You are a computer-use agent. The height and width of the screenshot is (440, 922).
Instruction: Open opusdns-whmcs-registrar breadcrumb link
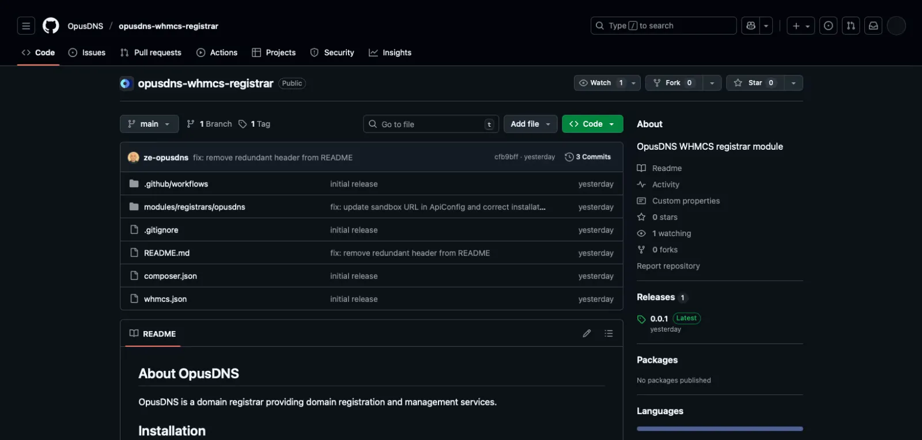[168, 26]
